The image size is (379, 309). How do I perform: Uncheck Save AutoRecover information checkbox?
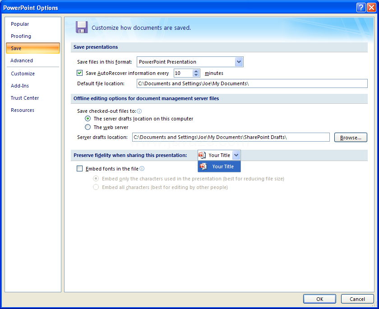(x=79, y=73)
